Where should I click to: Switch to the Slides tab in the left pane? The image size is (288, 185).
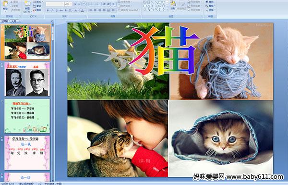tap(5, 21)
